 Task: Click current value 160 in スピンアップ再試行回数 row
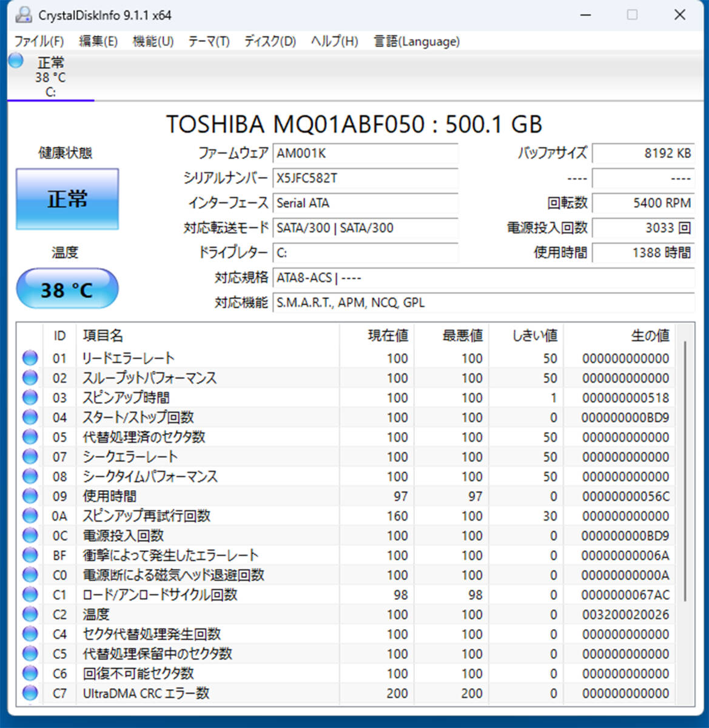point(397,516)
